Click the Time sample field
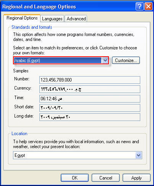Viewport: 154px width, 186px height. click(x=90, y=99)
